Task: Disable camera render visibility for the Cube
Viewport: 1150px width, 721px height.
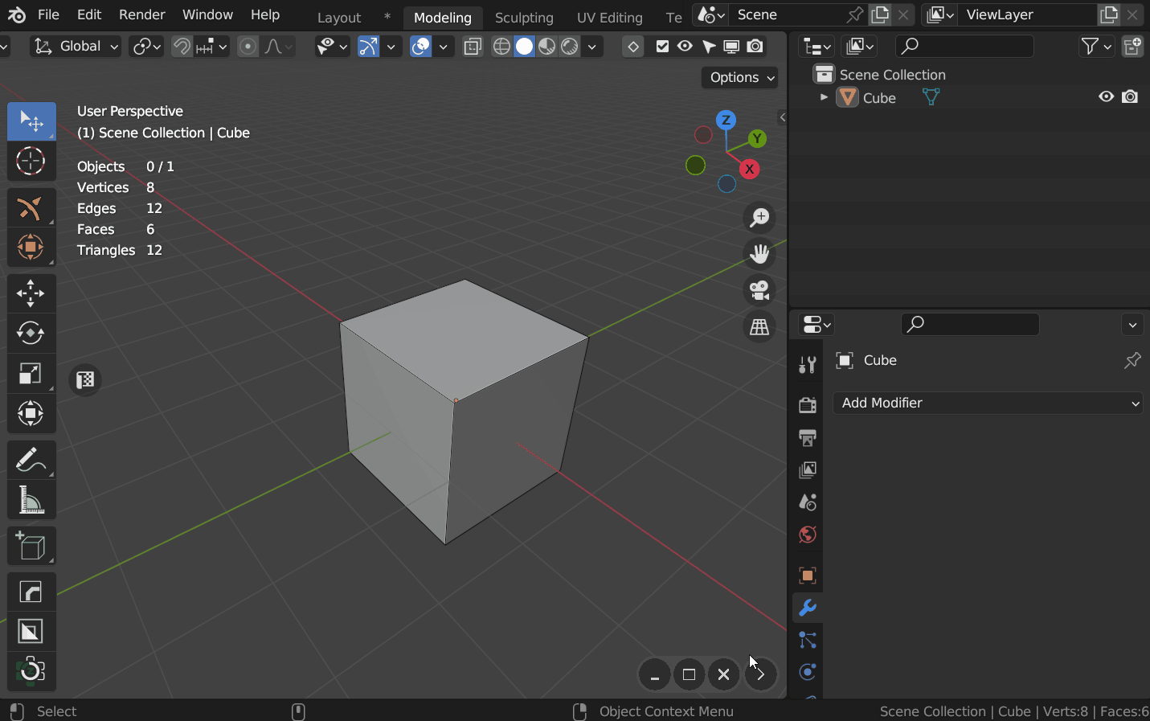Action: click(x=1130, y=96)
